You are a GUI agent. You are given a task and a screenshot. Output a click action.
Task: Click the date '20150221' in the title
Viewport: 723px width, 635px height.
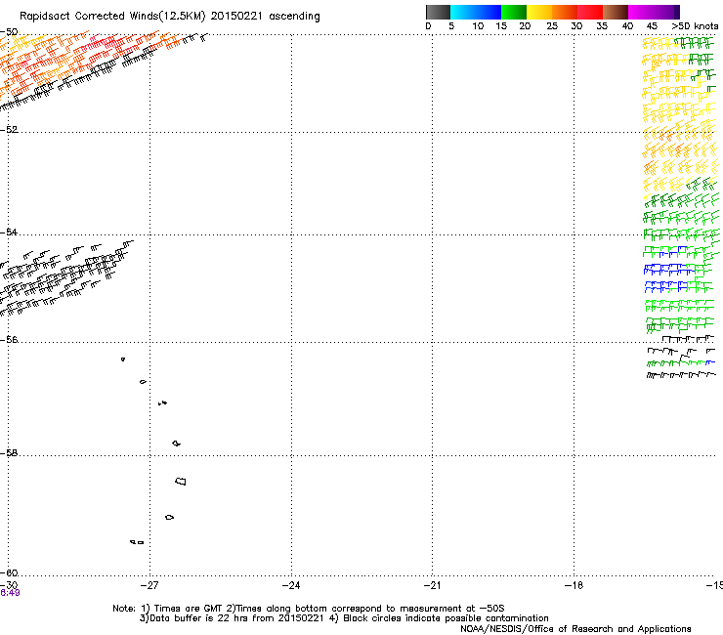(x=236, y=17)
